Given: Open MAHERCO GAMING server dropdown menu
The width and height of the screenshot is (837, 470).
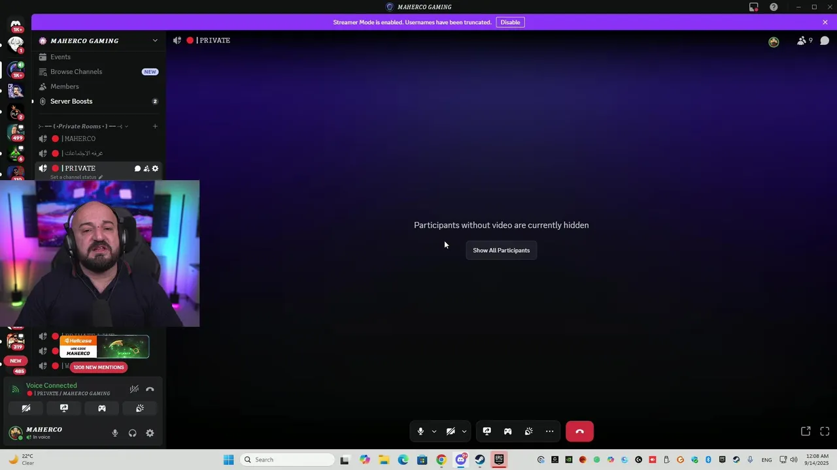Looking at the screenshot, I should (x=155, y=40).
